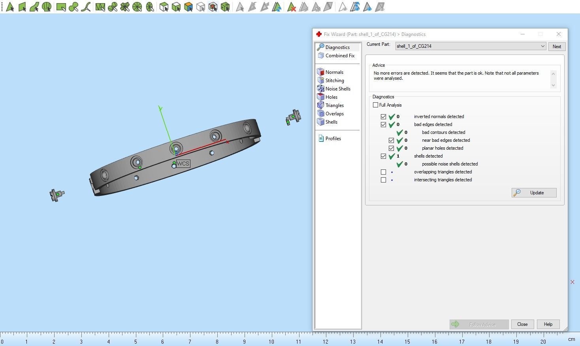Select the star-shaped mesh marking tool
Viewport: 580px width, 346px height.
[x=125, y=7]
